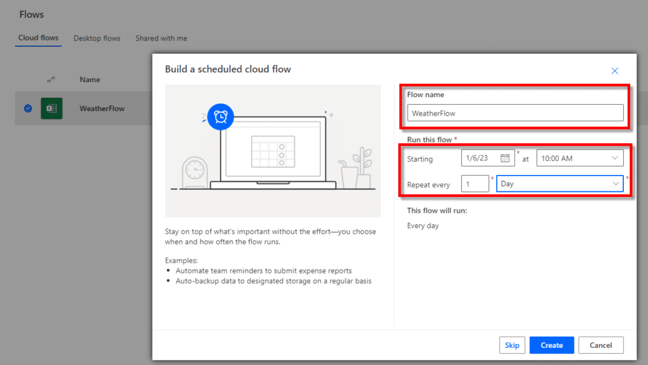Close the dialog with the blue X

tap(614, 71)
